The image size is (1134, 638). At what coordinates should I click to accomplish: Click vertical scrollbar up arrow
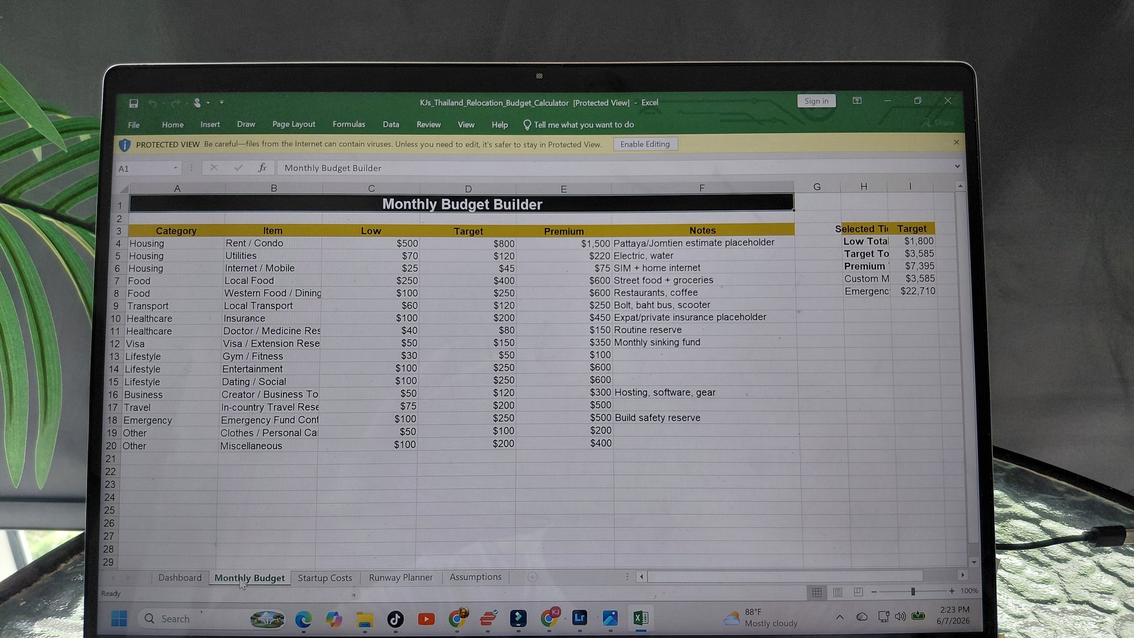(960, 186)
